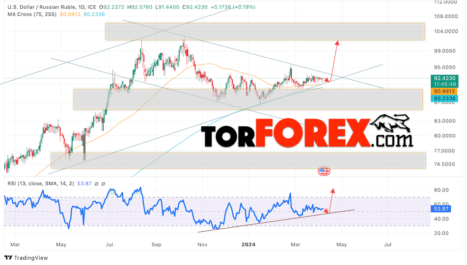Image resolution: width=467 pixels, height=265 pixels.
Task: Click the orange 90.9913 value in MA legend
Action: click(70, 14)
